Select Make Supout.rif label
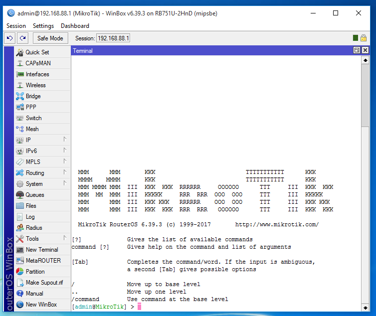 pyautogui.click(x=44, y=283)
